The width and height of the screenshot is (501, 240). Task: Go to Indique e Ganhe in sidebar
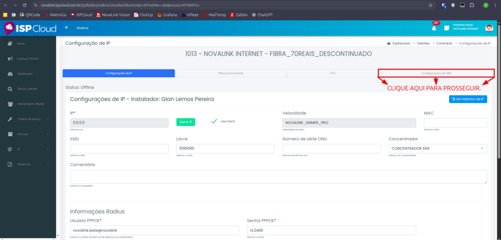[x=27, y=59]
